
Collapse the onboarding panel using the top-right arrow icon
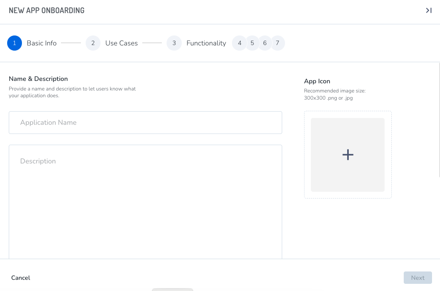click(429, 10)
